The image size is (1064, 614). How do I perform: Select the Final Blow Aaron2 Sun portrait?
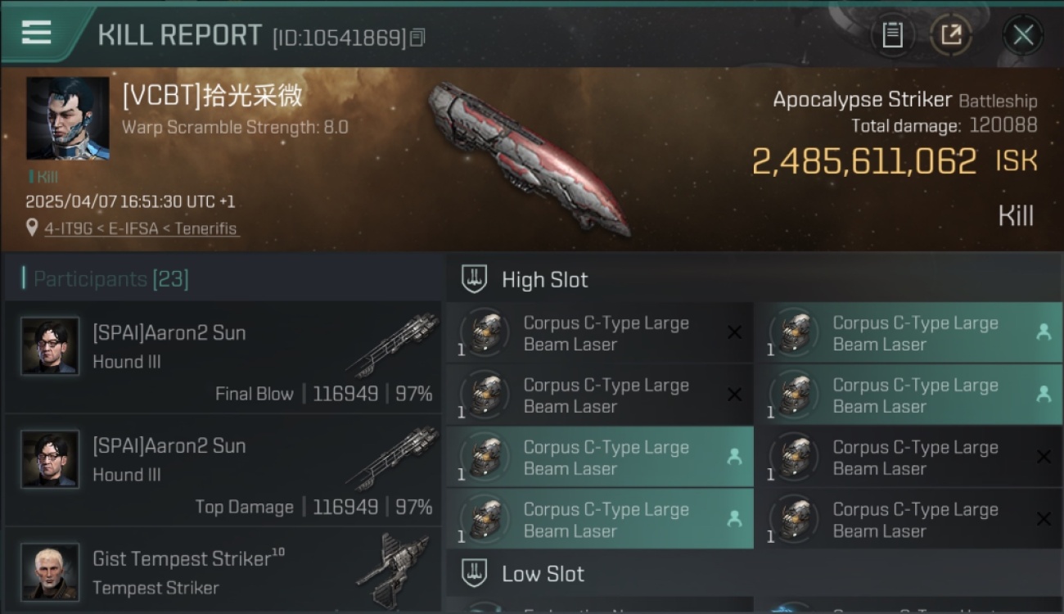pos(50,346)
